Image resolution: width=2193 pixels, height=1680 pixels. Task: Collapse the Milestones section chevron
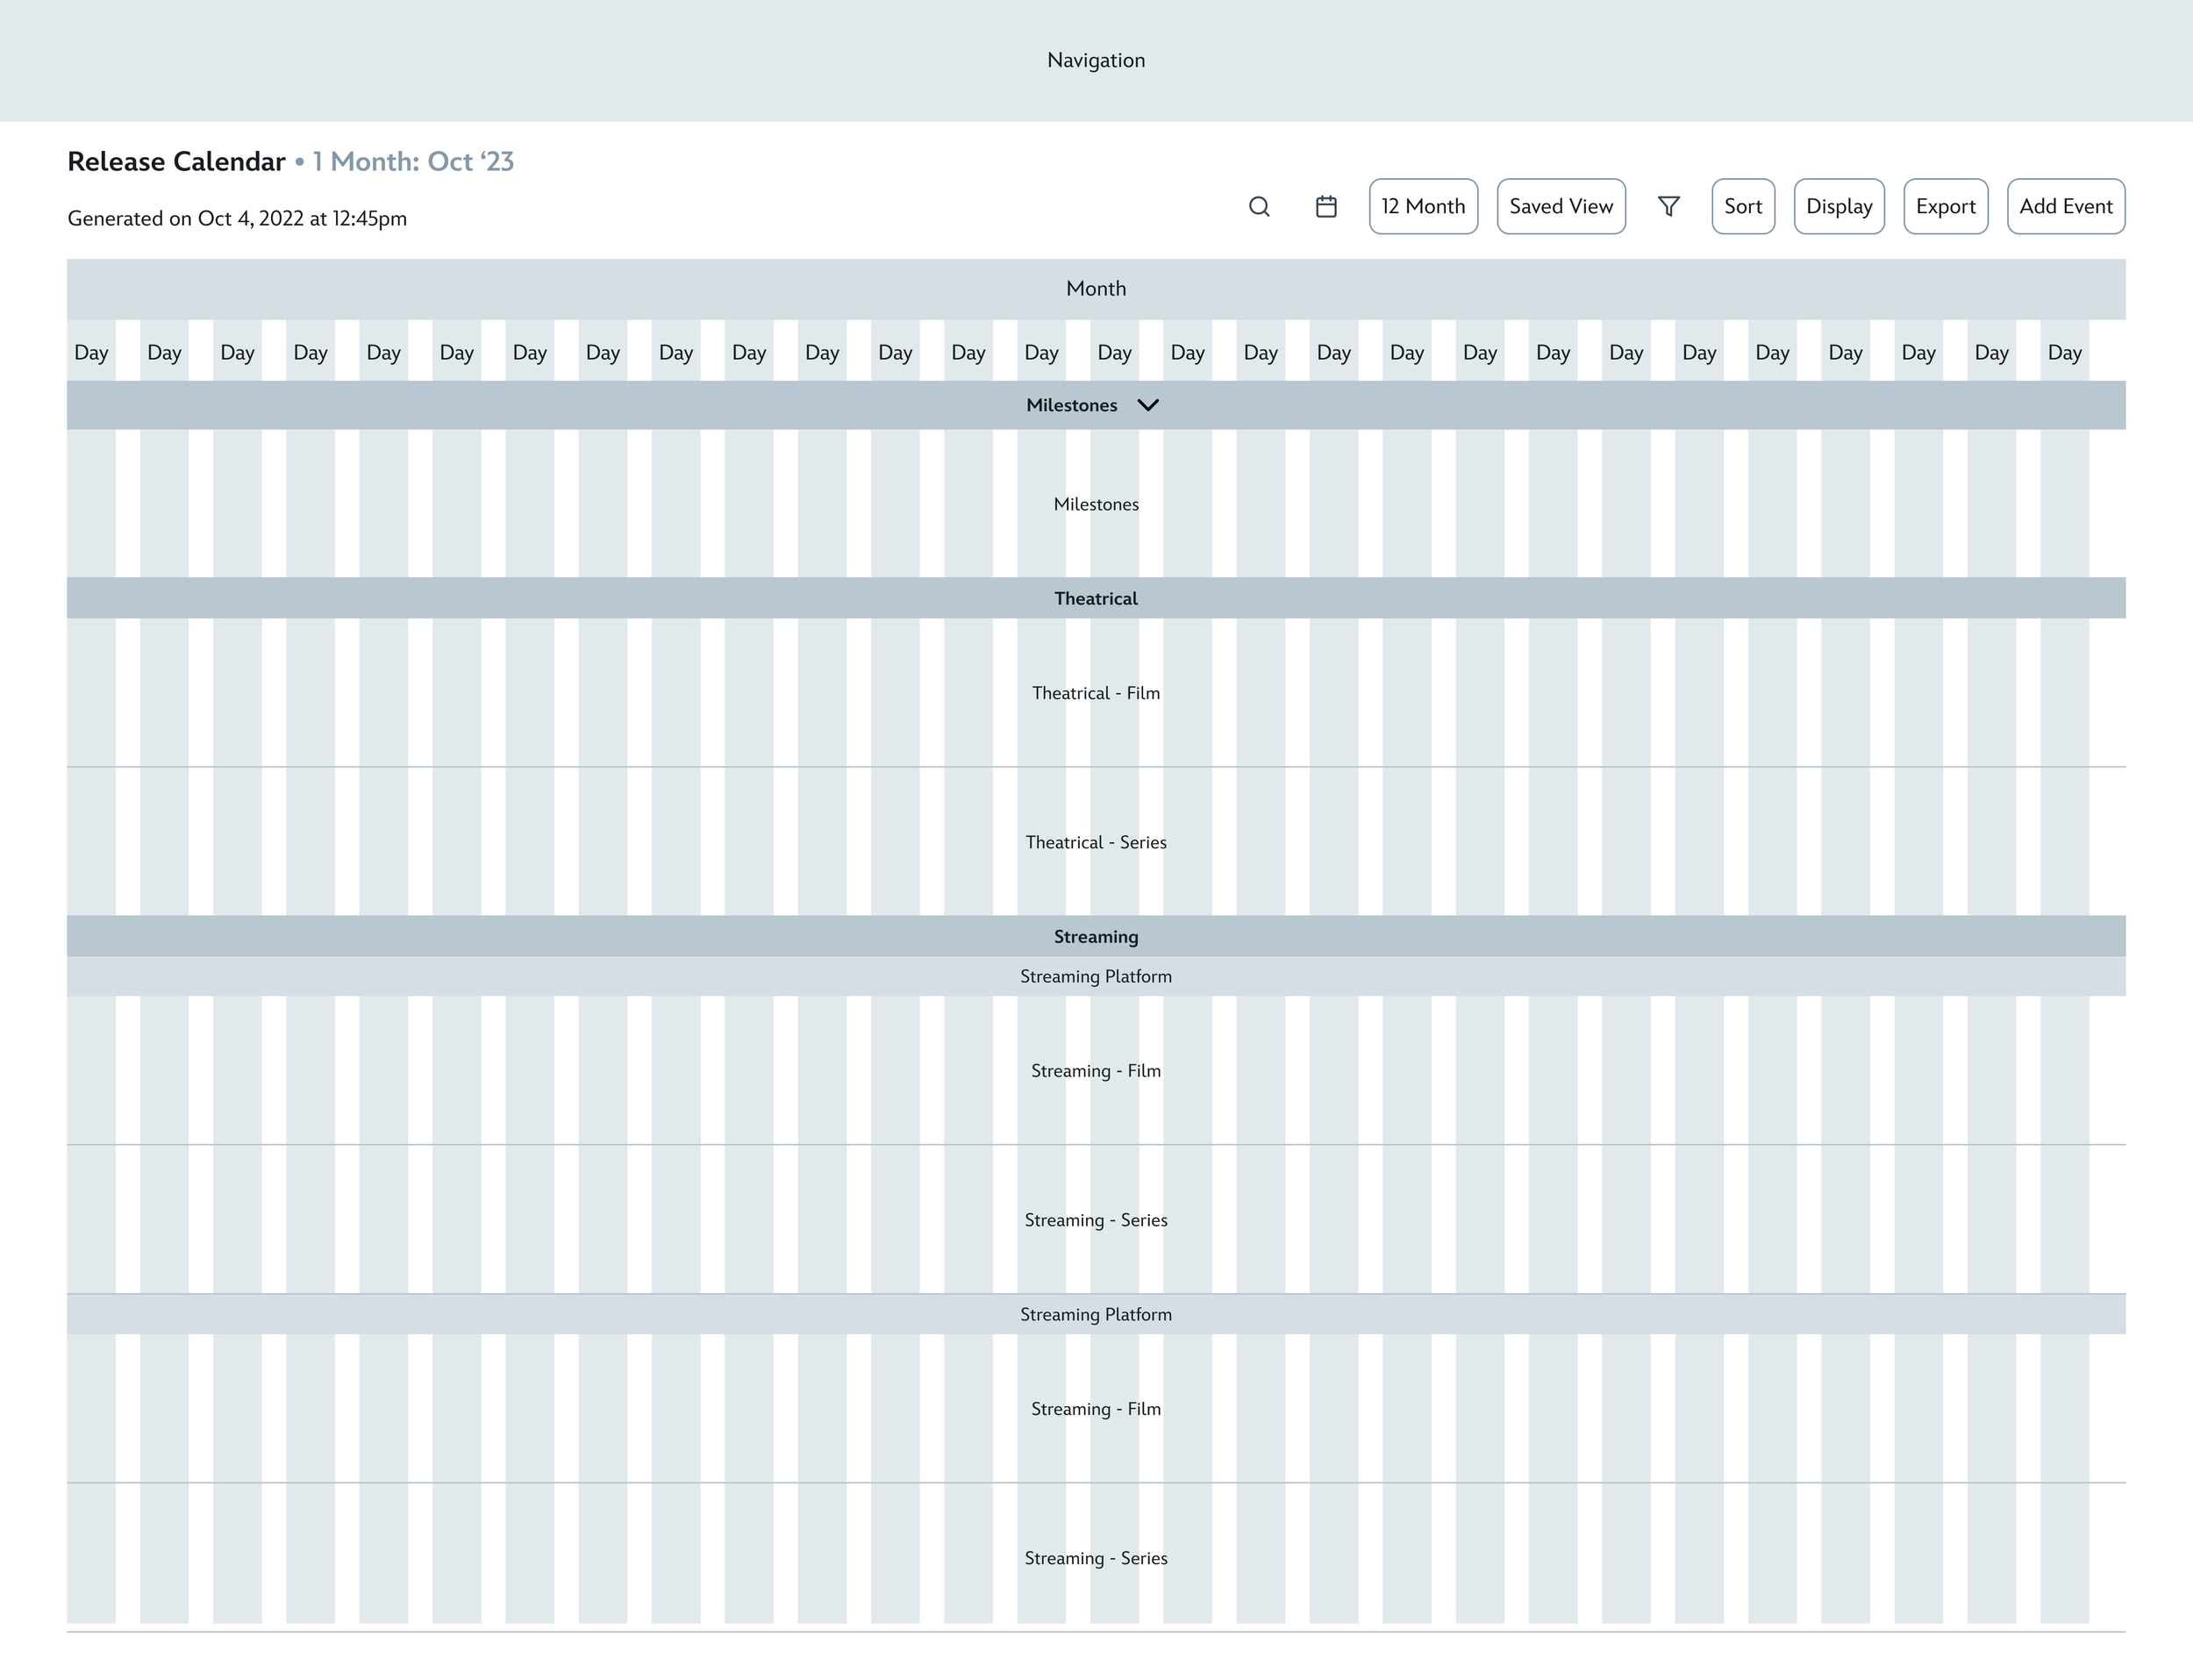point(1148,405)
